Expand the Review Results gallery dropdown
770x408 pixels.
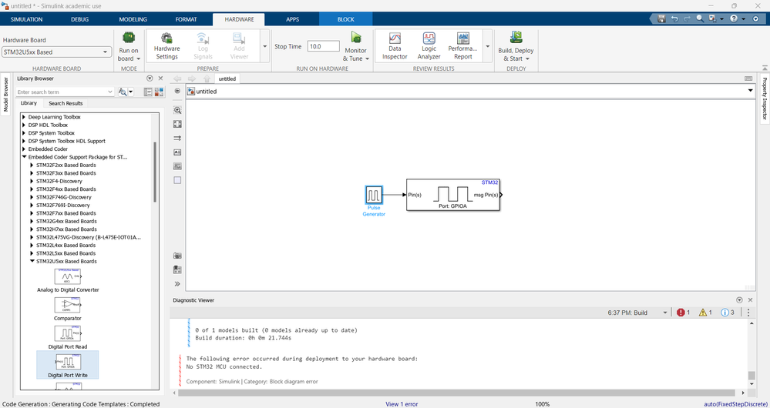(x=488, y=46)
